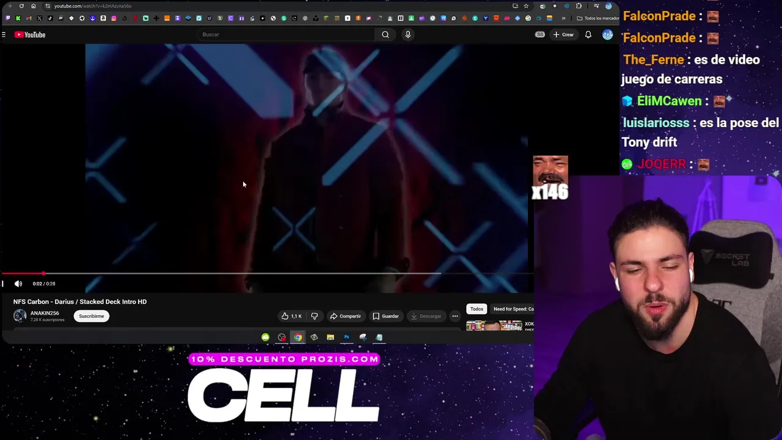Open the Instagram bookmark

point(114,18)
